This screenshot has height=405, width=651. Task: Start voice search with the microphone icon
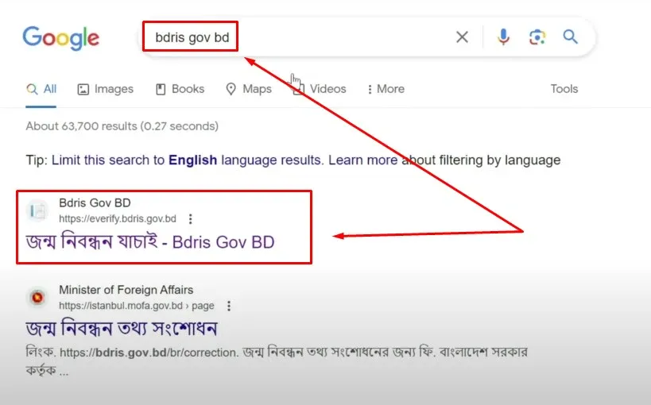[x=503, y=37]
